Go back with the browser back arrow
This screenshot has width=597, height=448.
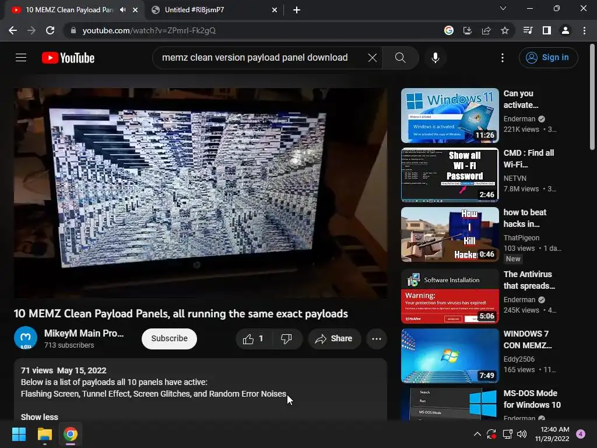pyautogui.click(x=13, y=30)
